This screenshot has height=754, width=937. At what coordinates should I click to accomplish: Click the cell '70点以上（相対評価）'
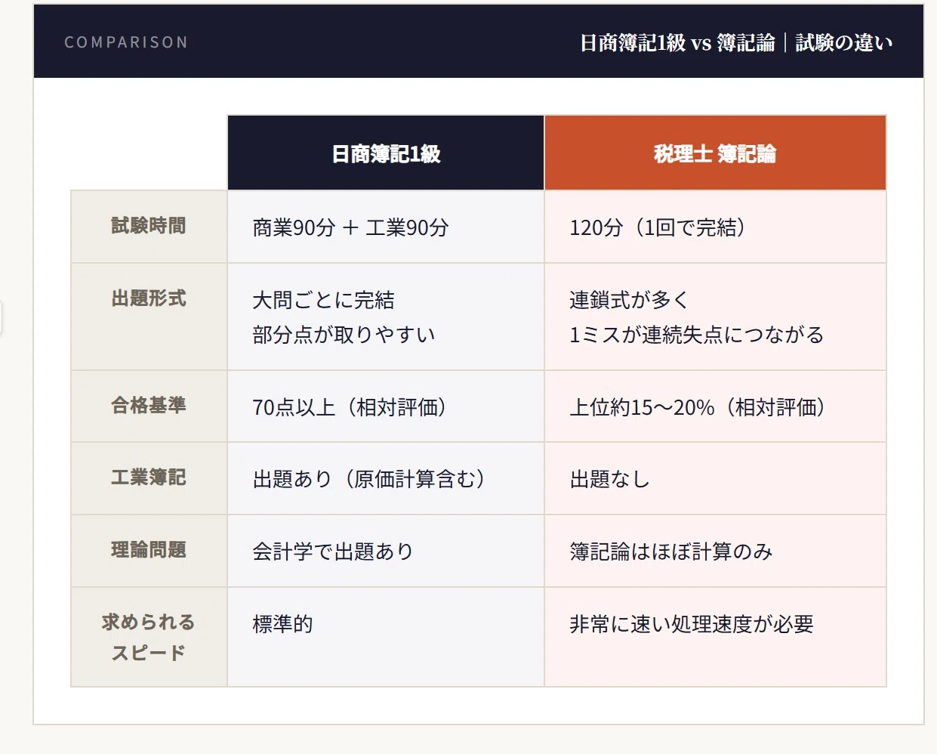click(x=386, y=407)
